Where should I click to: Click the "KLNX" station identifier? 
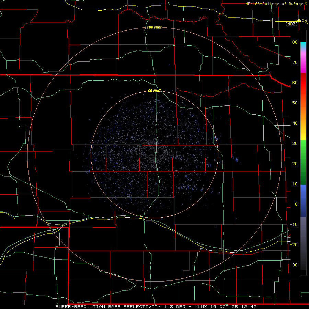(201, 307)
